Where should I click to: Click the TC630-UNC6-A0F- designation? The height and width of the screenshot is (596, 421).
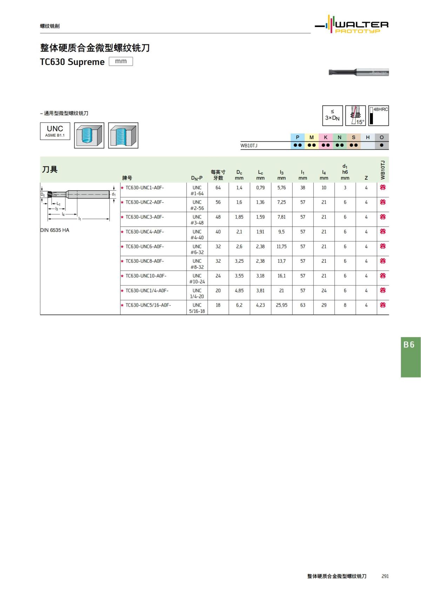click(145, 247)
